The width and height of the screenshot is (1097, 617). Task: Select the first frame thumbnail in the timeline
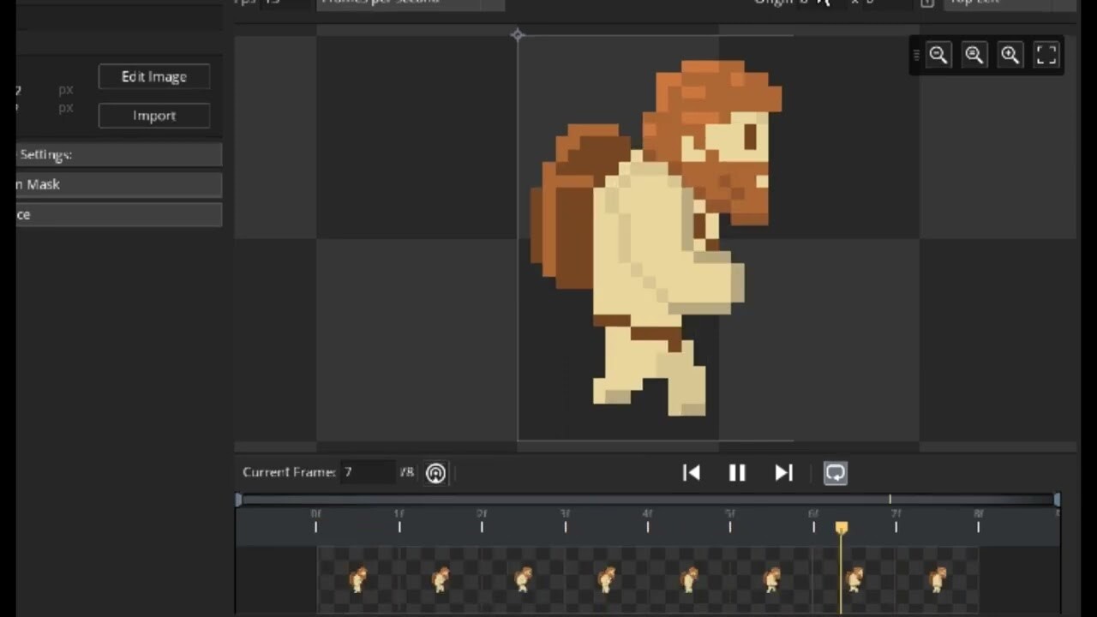point(357,581)
